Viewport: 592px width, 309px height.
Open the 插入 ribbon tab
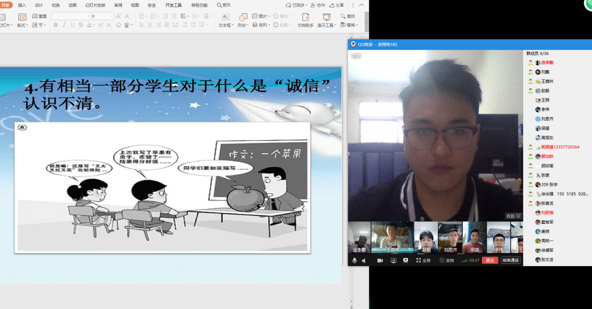tap(22, 5)
